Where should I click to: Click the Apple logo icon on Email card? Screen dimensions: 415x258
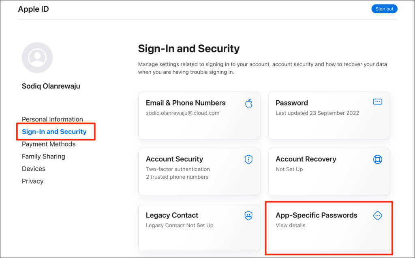click(248, 103)
